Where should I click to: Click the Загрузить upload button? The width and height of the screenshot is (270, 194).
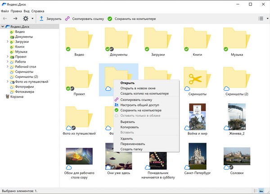50,19
